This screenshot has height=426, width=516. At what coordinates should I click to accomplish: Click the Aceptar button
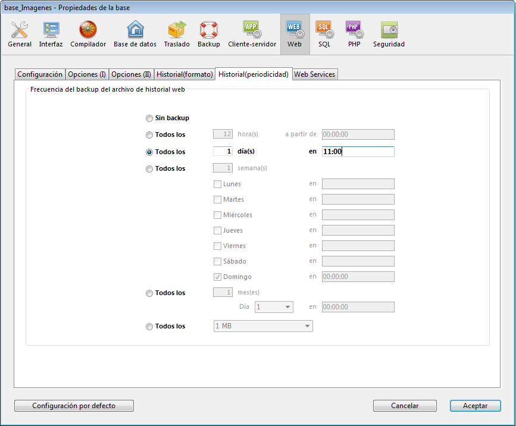pyautogui.click(x=475, y=406)
